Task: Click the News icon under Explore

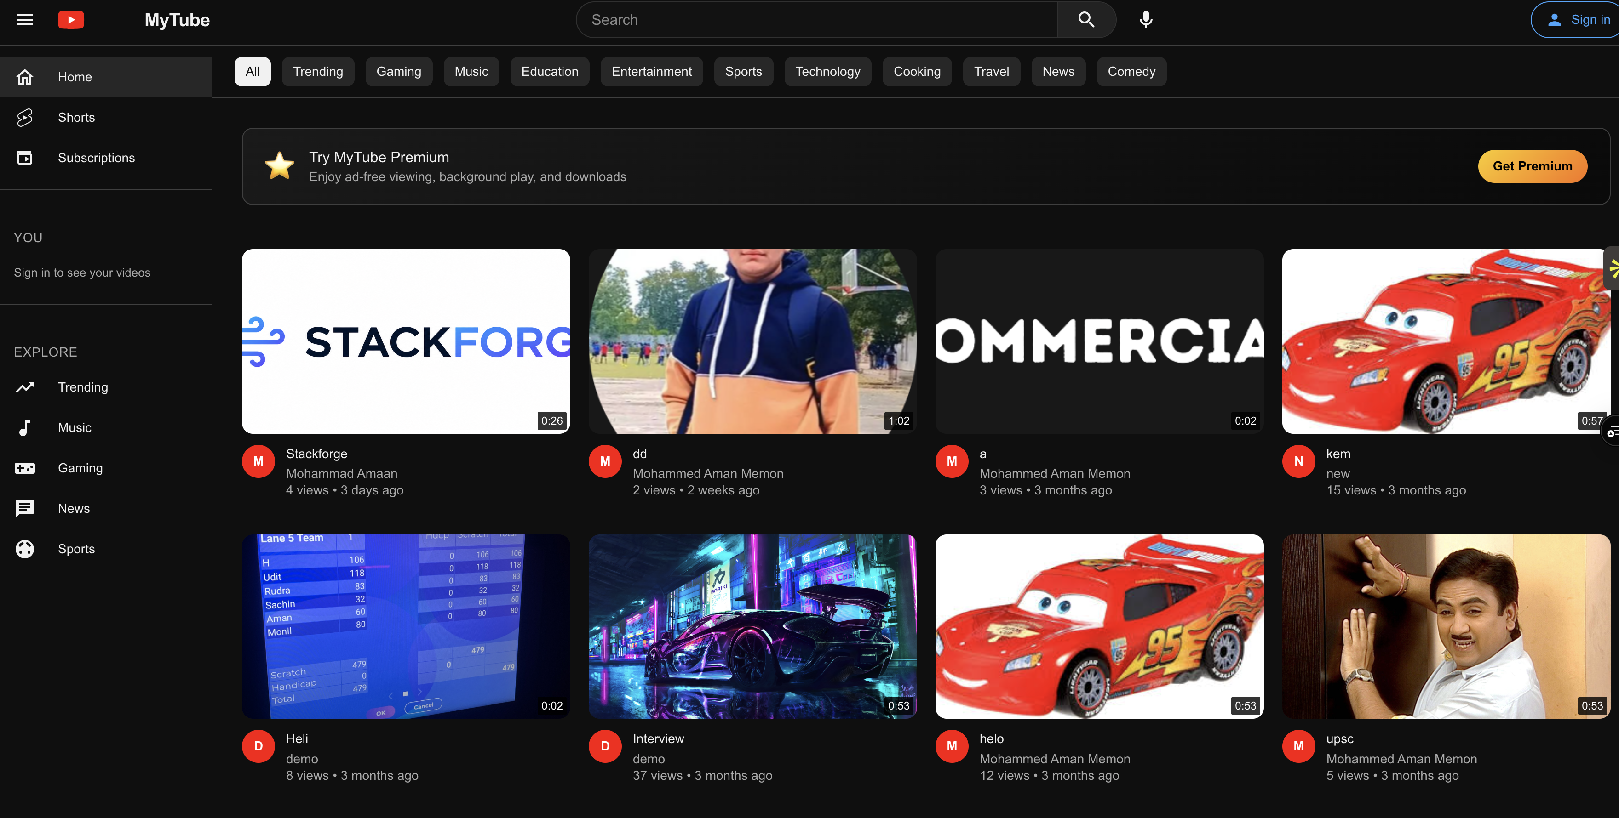Action: (24, 509)
